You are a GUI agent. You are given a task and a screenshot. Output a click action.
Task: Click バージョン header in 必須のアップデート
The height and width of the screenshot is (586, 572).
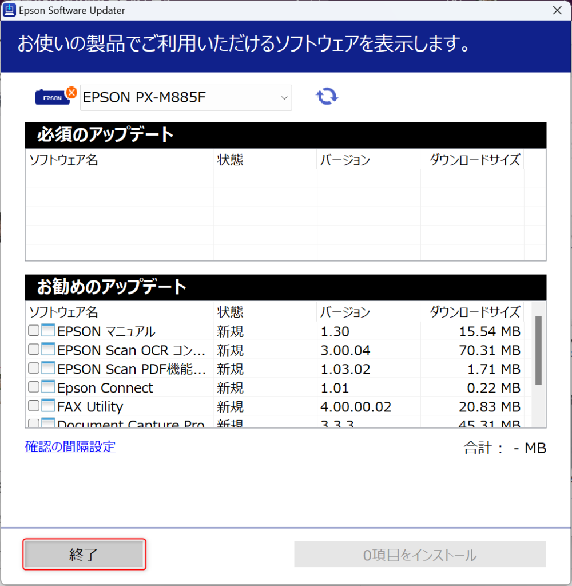tap(345, 160)
